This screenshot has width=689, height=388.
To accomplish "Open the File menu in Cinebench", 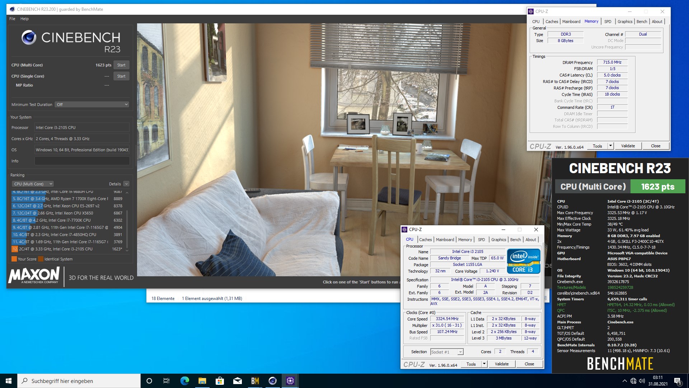I will [x=12, y=19].
